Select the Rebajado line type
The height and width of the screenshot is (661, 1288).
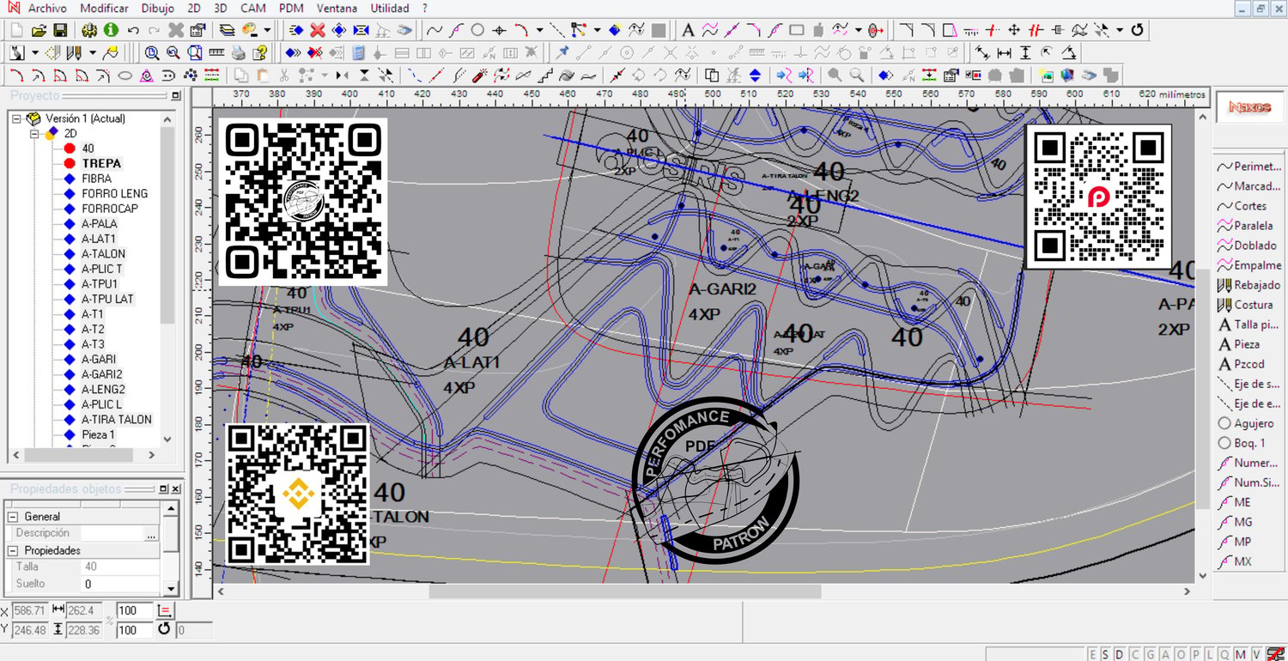tap(1249, 285)
